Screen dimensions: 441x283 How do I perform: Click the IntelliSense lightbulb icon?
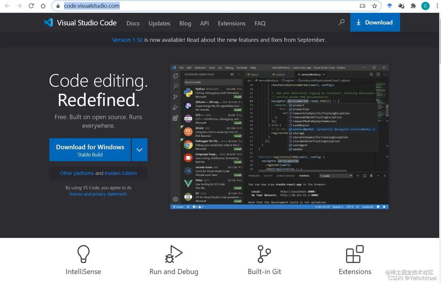[83, 254]
